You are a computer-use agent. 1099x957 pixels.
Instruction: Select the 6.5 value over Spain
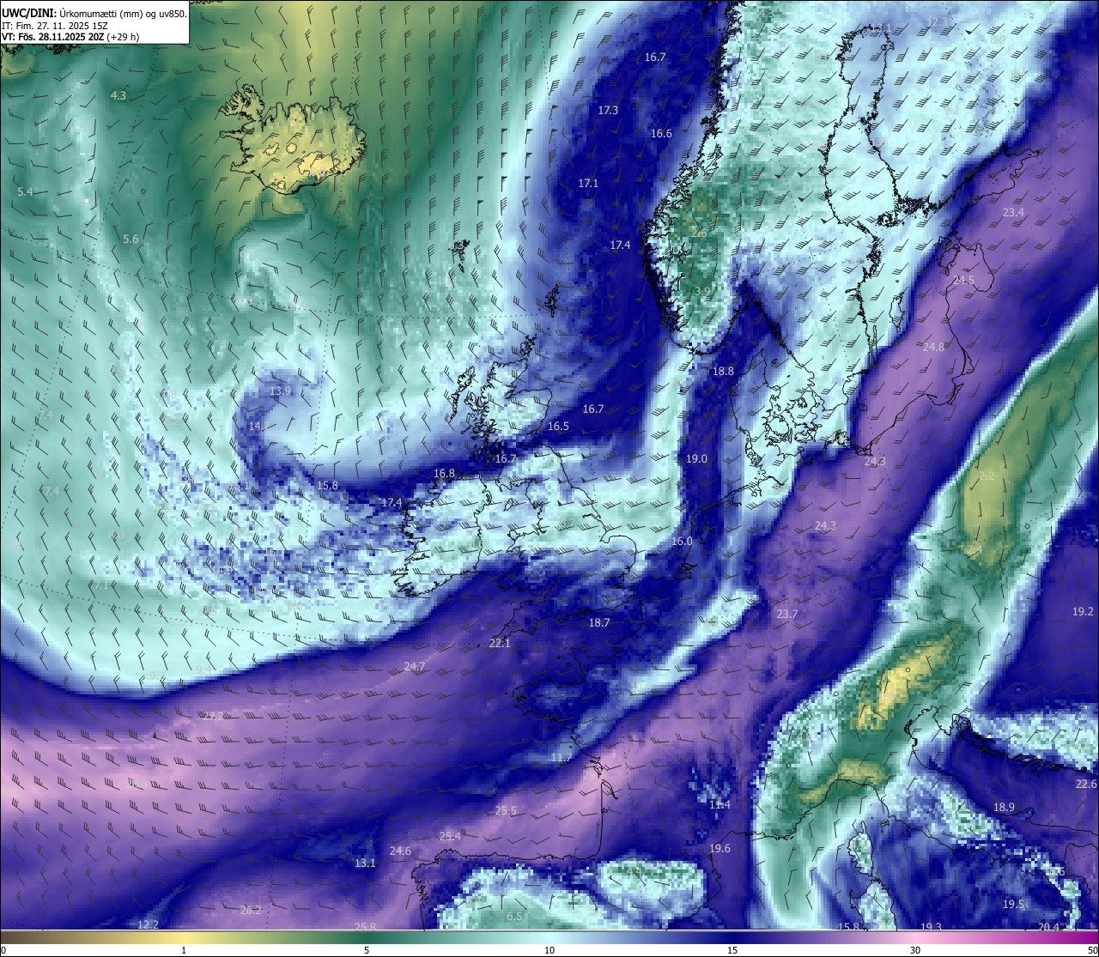coord(514,917)
